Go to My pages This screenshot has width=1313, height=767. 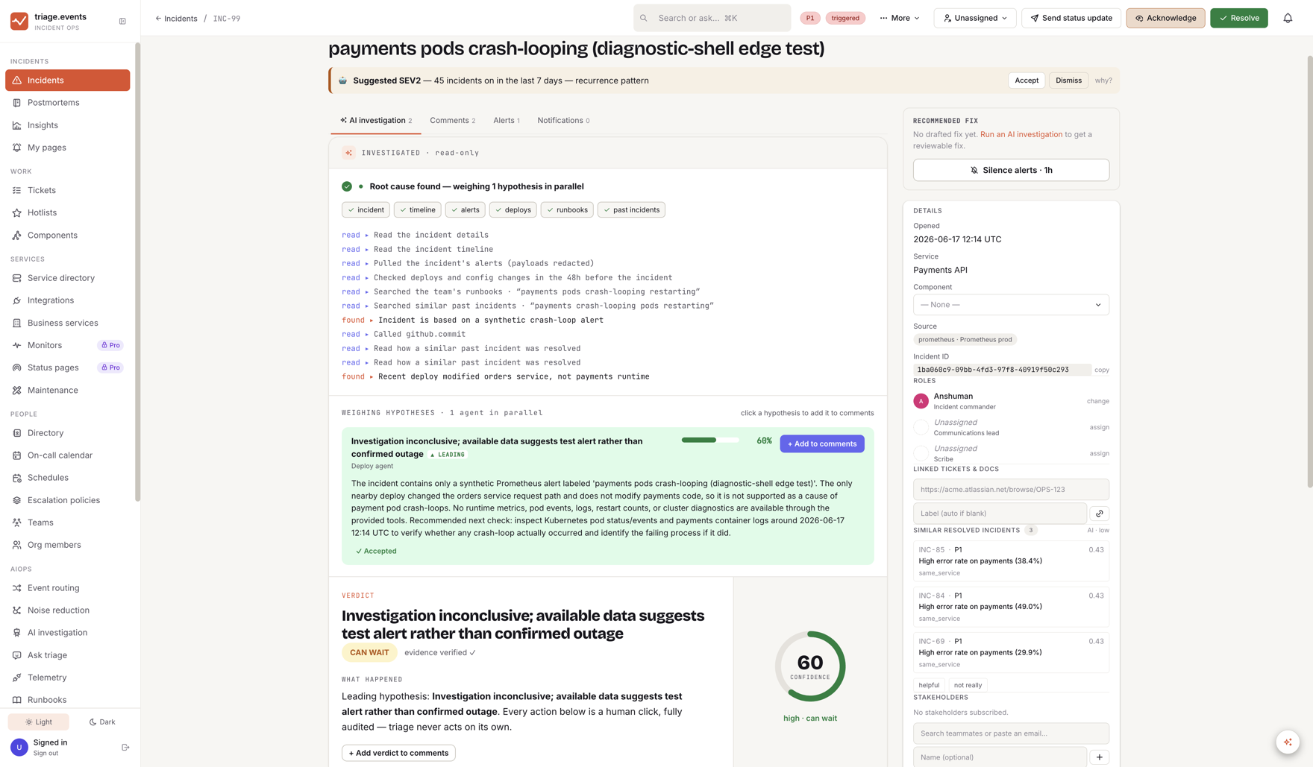[67, 148]
